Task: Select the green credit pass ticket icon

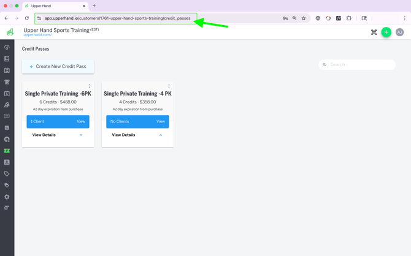Action: pyautogui.click(x=7, y=151)
